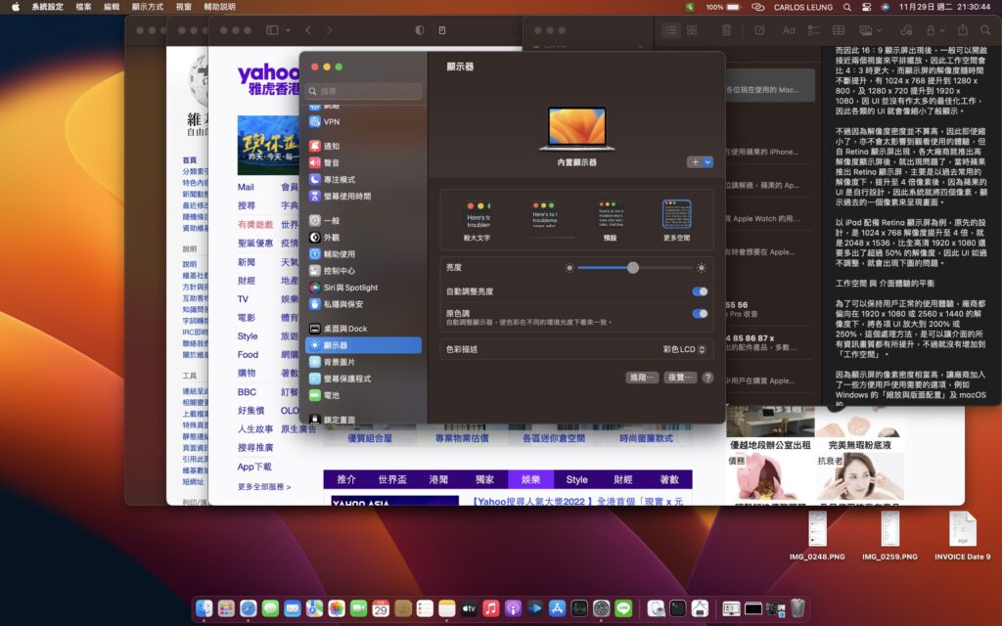Click Mail link on Yahoo page
The image size is (1002, 626).
[x=246, y=187]
